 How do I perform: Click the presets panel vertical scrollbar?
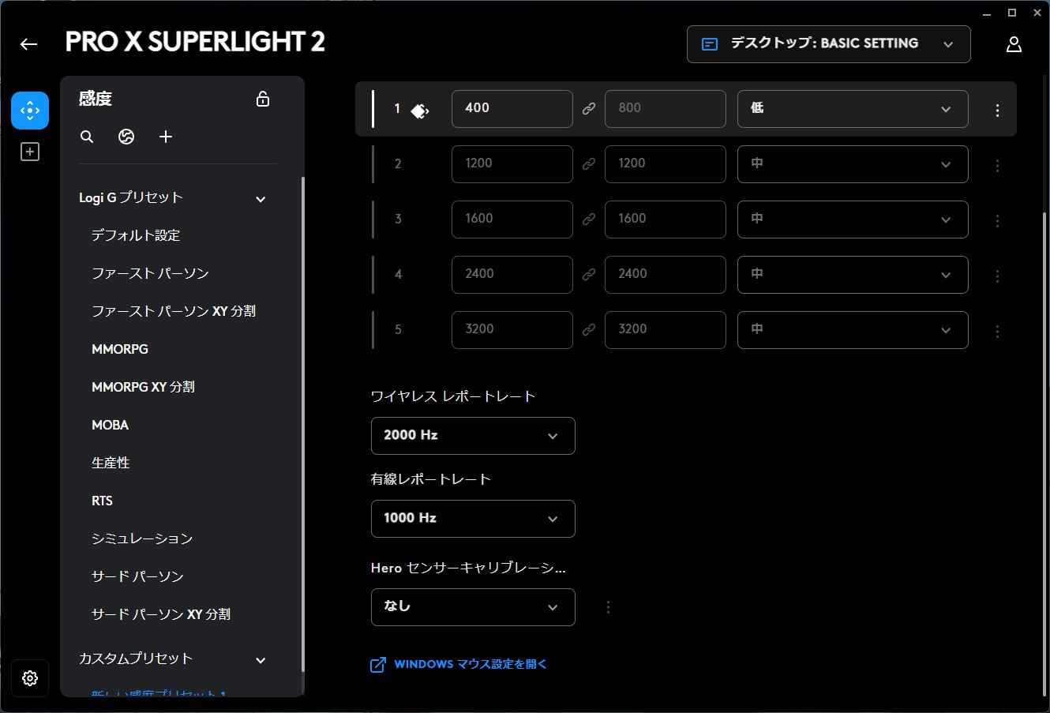coord(302,424)
